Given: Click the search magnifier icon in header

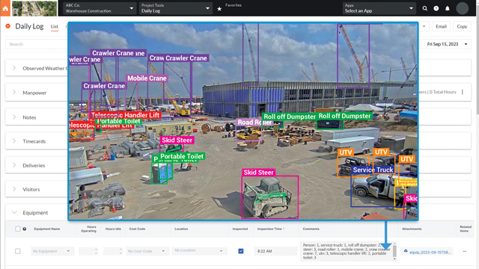Looking at the screenshot, I should 425,8.
